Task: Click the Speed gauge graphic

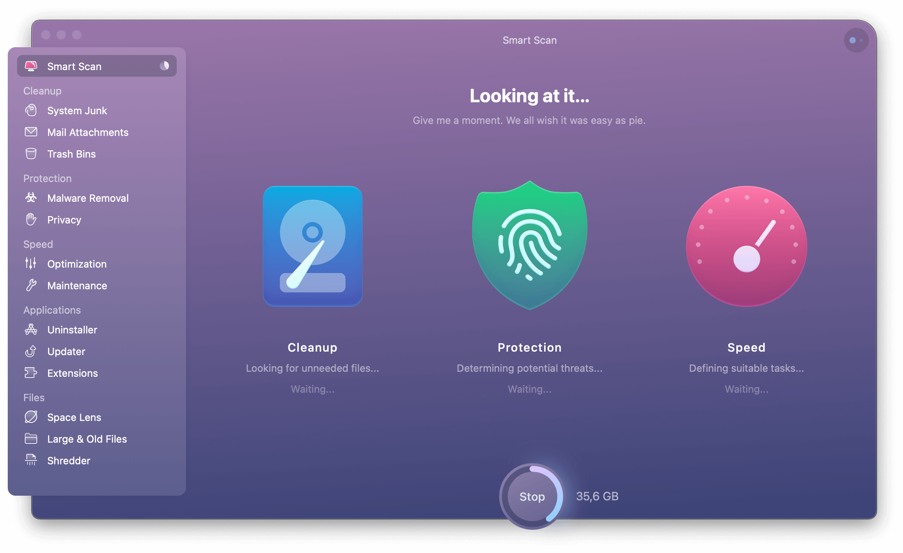Action: point(746,246)
